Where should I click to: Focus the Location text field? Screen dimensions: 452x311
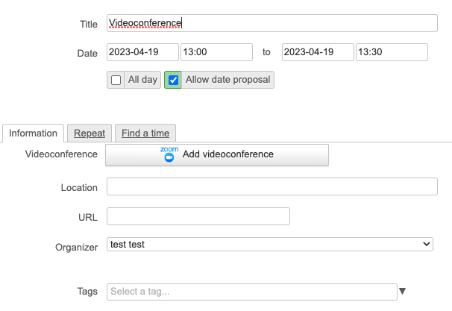(271, 186)
